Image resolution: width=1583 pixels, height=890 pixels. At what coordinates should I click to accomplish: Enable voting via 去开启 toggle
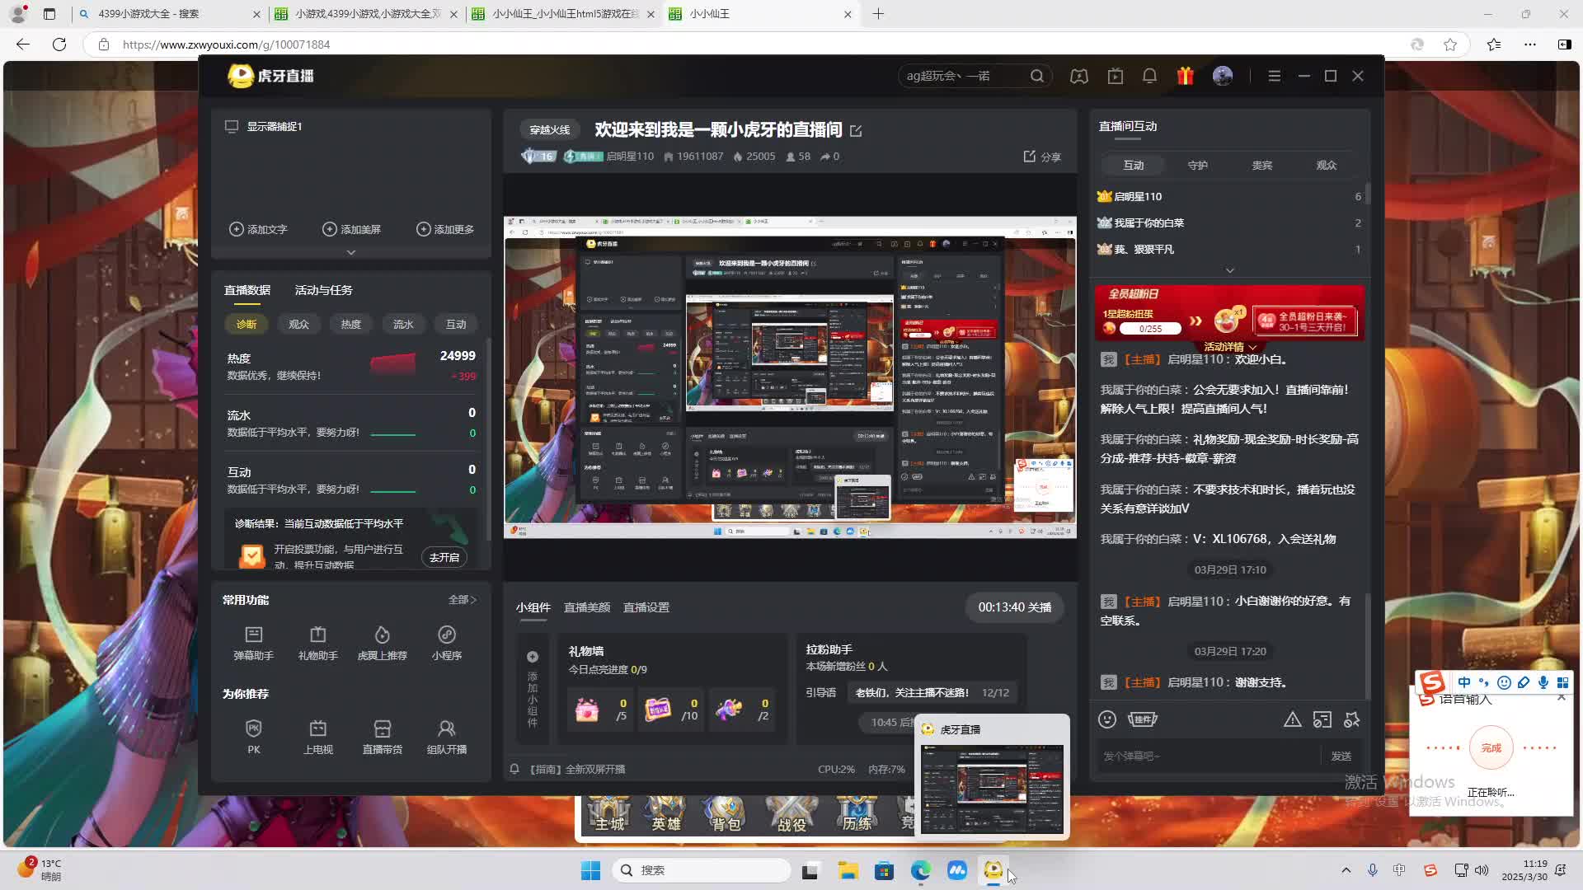point(444,557)
